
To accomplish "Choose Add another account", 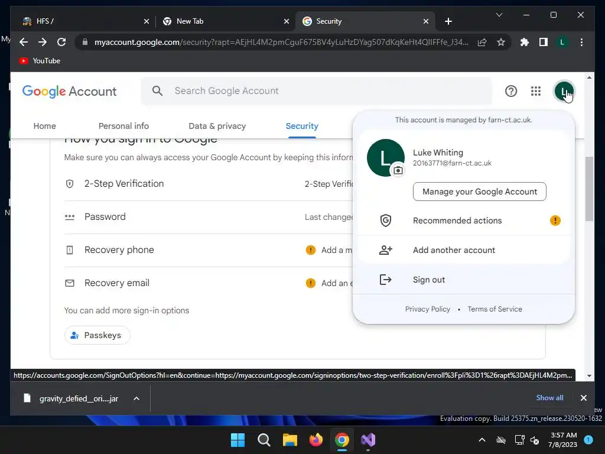I will tap(464, 250).
